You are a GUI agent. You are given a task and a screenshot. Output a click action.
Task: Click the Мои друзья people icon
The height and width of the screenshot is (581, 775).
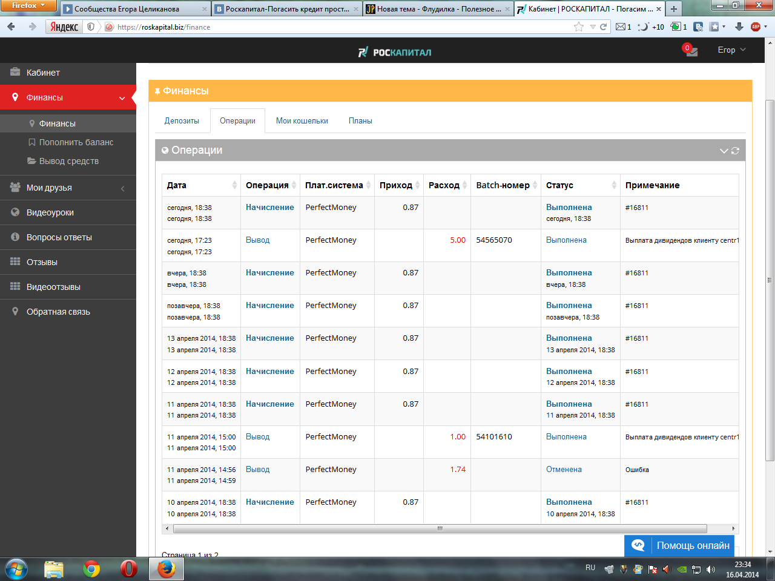click(15, 188)
